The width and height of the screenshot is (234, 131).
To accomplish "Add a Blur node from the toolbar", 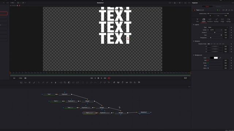I will click(56, 83).
